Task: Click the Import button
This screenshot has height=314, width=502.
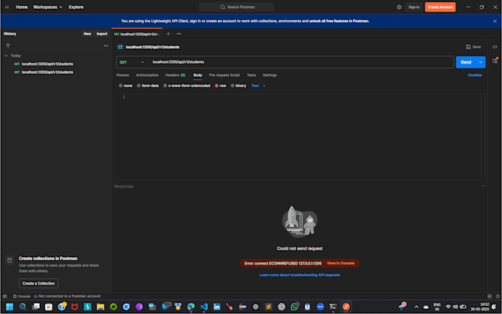Action: pyautogui.click(x=102, y=34)
